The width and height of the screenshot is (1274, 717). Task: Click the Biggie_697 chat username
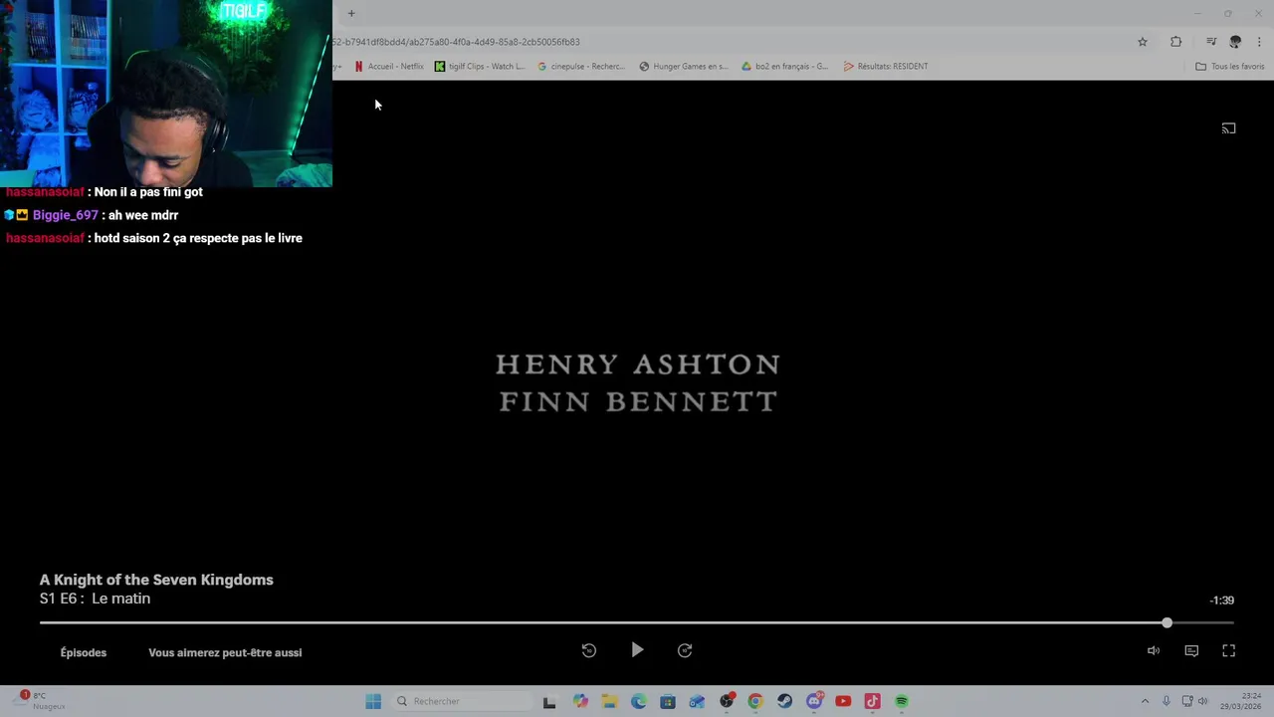click(x=66, y=215)
